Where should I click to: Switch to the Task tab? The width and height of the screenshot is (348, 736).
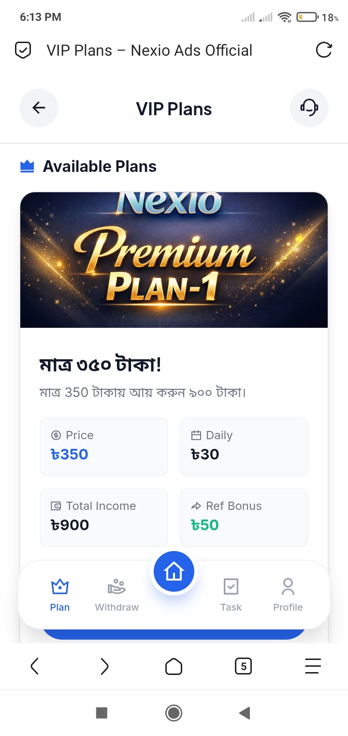tap(231, 595)
